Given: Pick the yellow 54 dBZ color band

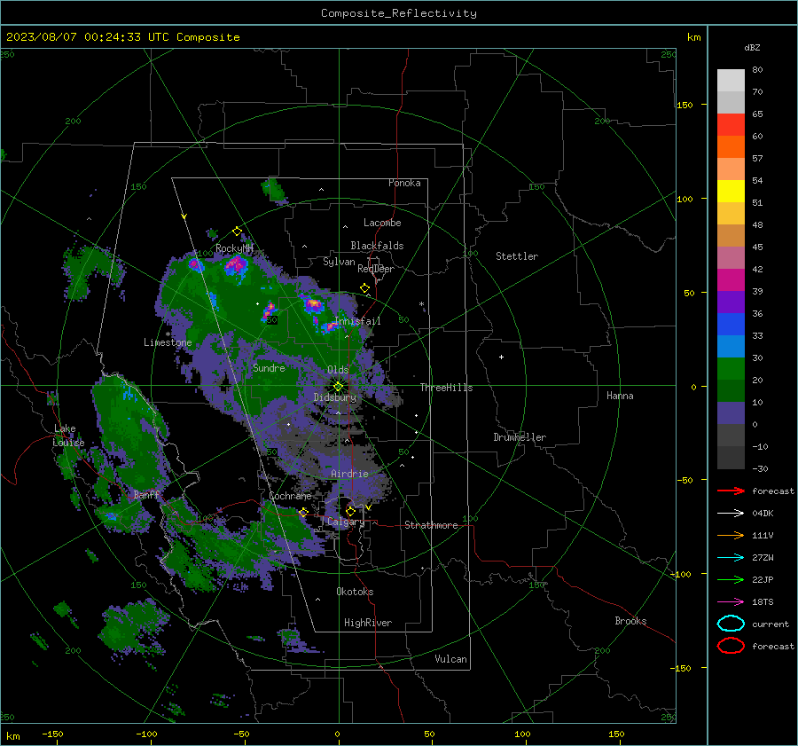Looking at the screenshot, I should pyautogui.click(x=731, y=191).
